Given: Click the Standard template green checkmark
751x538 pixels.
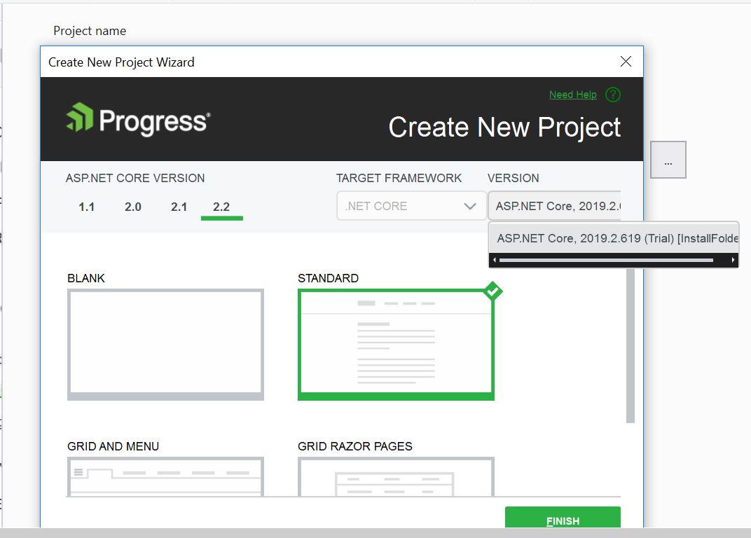Looking at the screenshot, I should [x=493, y=291].
